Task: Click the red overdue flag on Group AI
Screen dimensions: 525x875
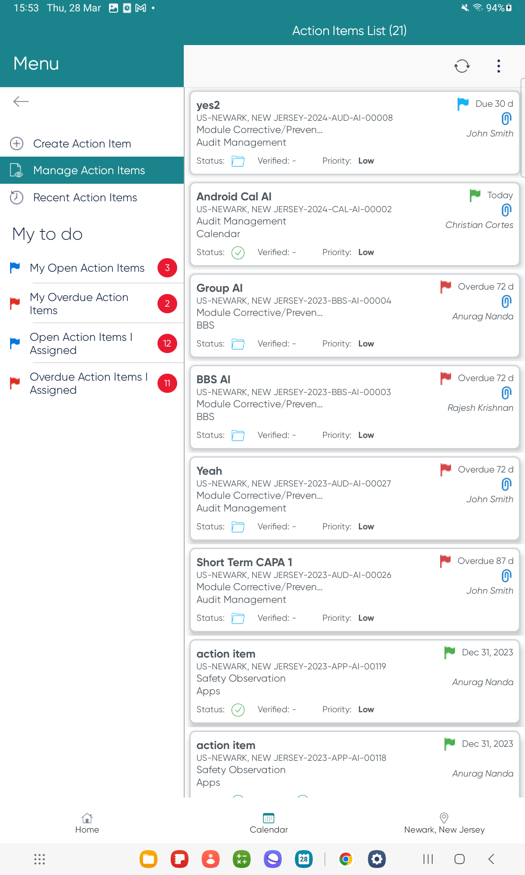Action: pyautogui.click(x=445, y=287)
